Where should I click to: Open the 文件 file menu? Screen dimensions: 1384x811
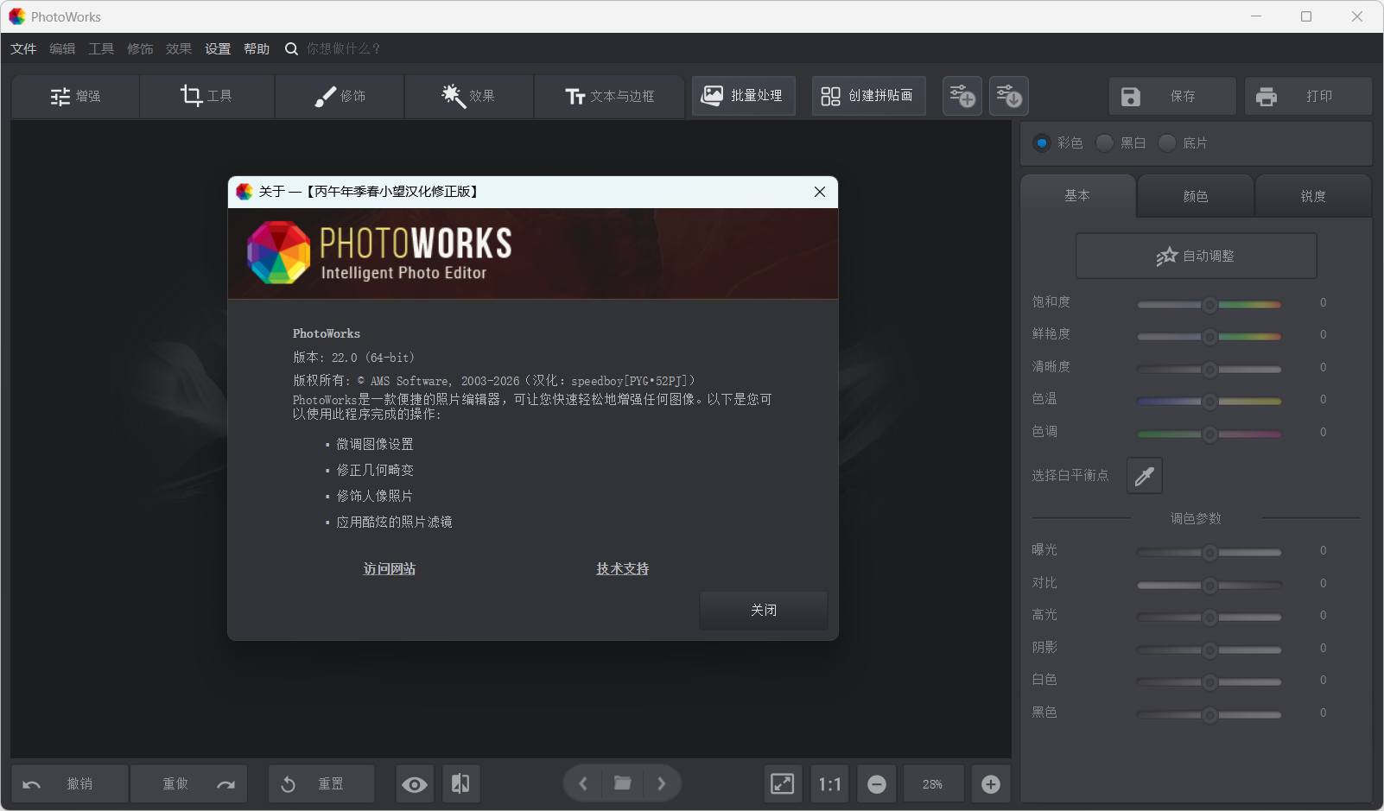tap(23, 49)
